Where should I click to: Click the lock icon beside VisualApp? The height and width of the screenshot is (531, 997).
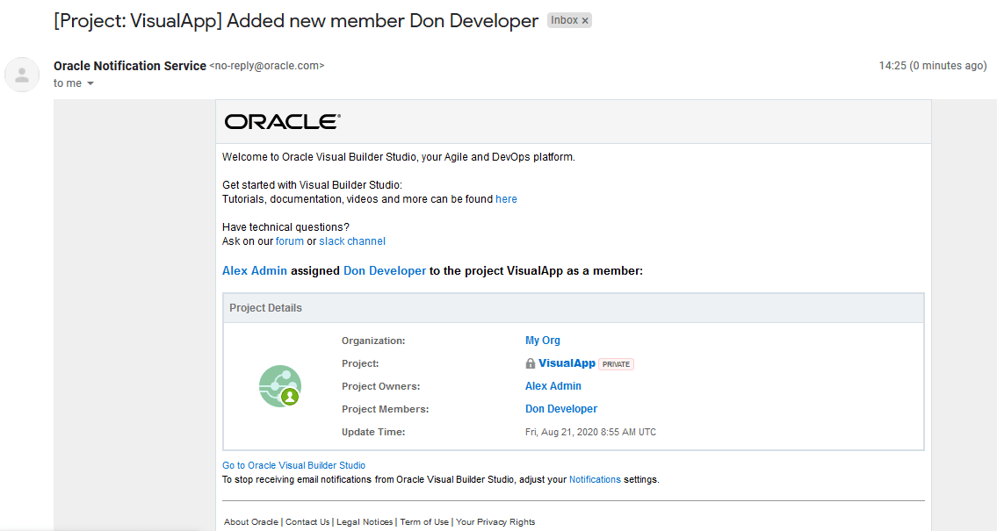click(x=531, y=363)
